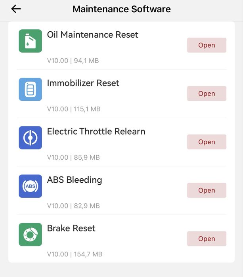Select the green Brake Reset disc icon
This screenshot has height=277, width=243.
(30, 235)
